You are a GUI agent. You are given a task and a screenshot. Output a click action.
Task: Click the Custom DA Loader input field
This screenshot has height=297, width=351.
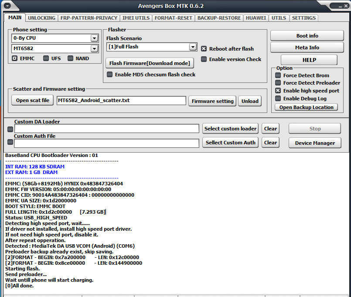pos(106,129)
